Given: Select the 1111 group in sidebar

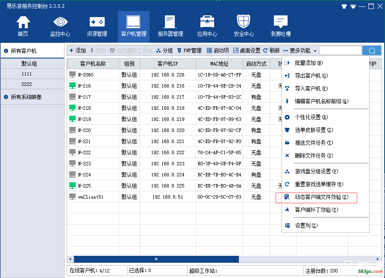Looking at the screenshot, I should point(26,74).
